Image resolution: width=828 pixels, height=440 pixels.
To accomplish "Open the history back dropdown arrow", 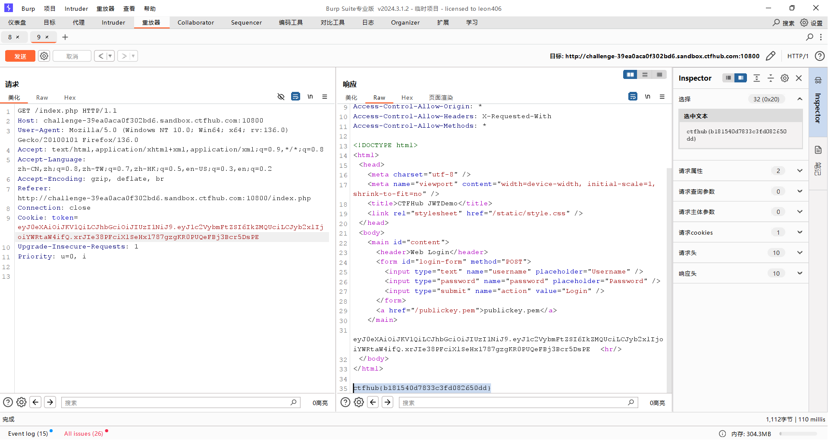I will click(x=110, y=56).
